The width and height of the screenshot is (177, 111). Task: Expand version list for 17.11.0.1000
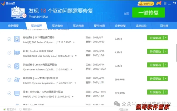coord(74,42)
